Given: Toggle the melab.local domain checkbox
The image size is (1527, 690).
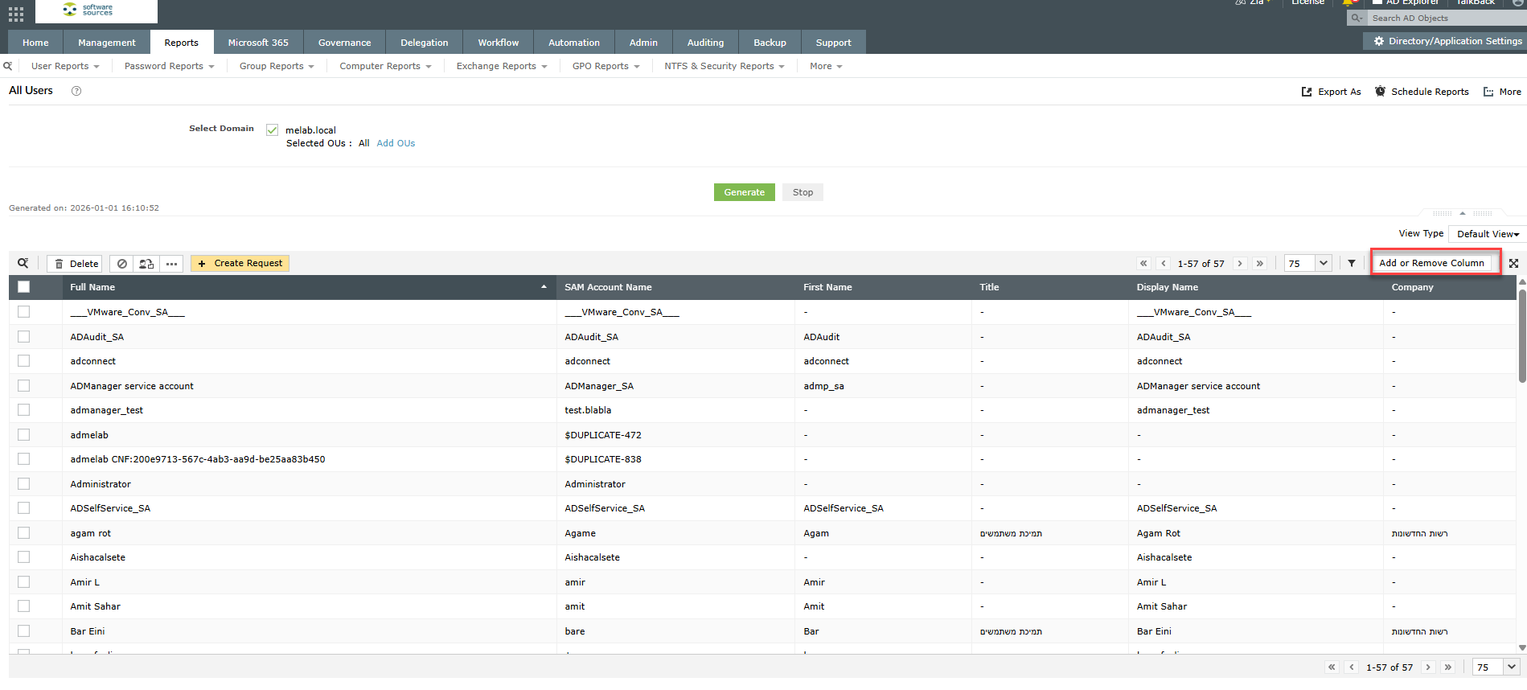Looking at the screenshot, I should click(273, 130).
